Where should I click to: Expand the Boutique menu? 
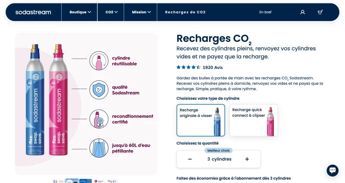coord(80,12)
